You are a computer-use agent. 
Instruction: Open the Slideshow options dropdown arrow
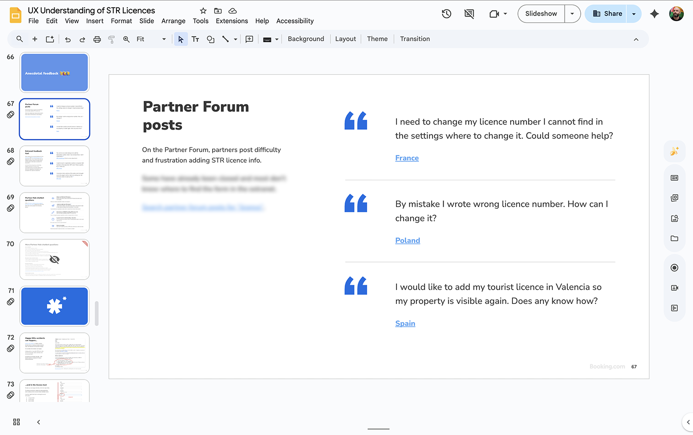pos(572,14)
